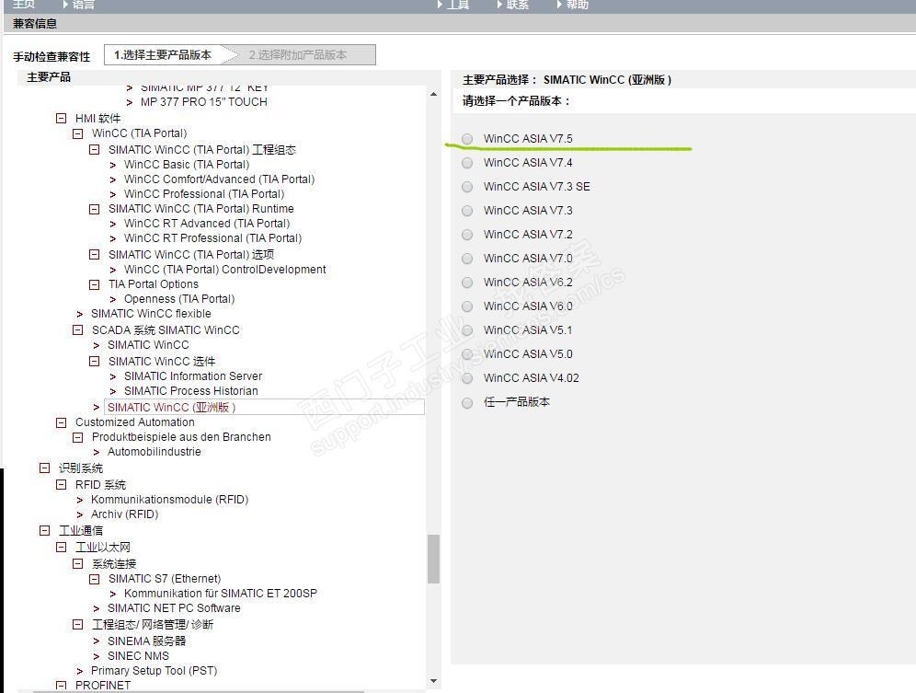Image resolution: width=916 pixels, height=693 pixels.
Task: Collapse the 系统连接 node
Action: pyautogui.click(x=77, y=564)
